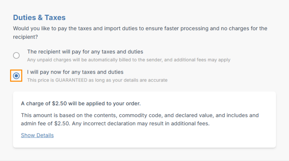Click the selected I will pay now radio button
The height and width of the screenshot is (161, 289).
pyautogui.click(x=16, y=76)
